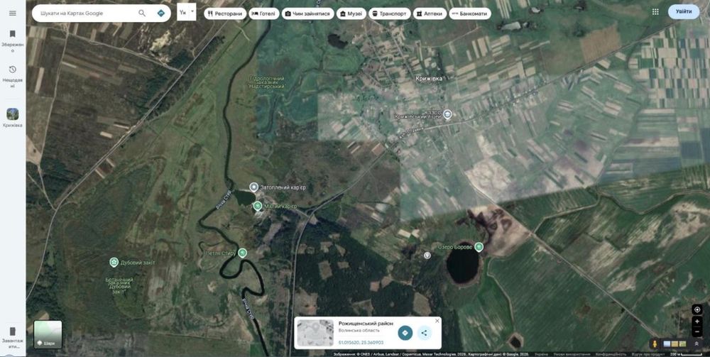Show Аптеки places on map
The height and width of the screenshot is (357, 710).
coord(430,13)
